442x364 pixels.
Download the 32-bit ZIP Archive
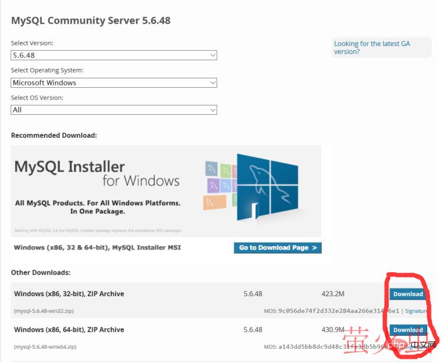(408, 294)
